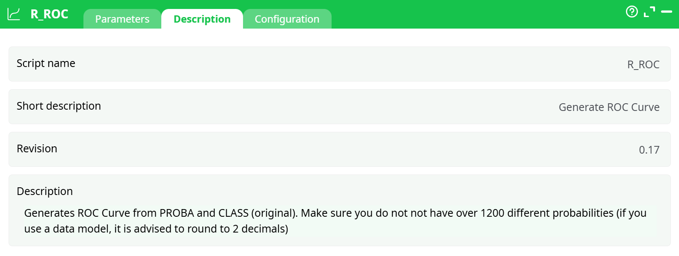The width and height of the screenshot is (679, 256).
Task: Select the 0.17 revision value
Action: 649,150
